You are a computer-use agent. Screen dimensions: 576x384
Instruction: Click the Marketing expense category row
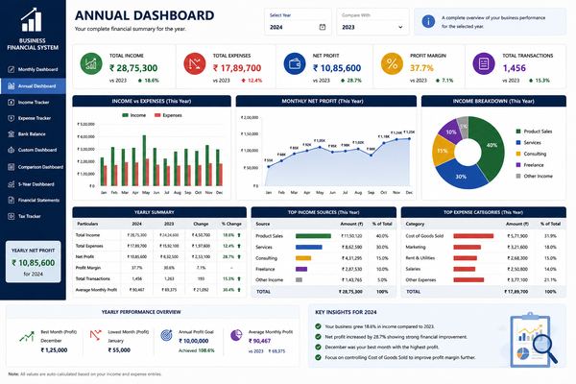click(x=484, y=247)
